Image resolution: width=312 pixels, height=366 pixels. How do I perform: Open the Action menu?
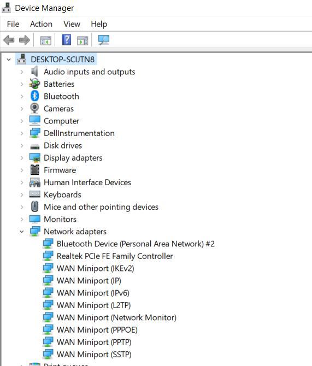tap(41, 24)
